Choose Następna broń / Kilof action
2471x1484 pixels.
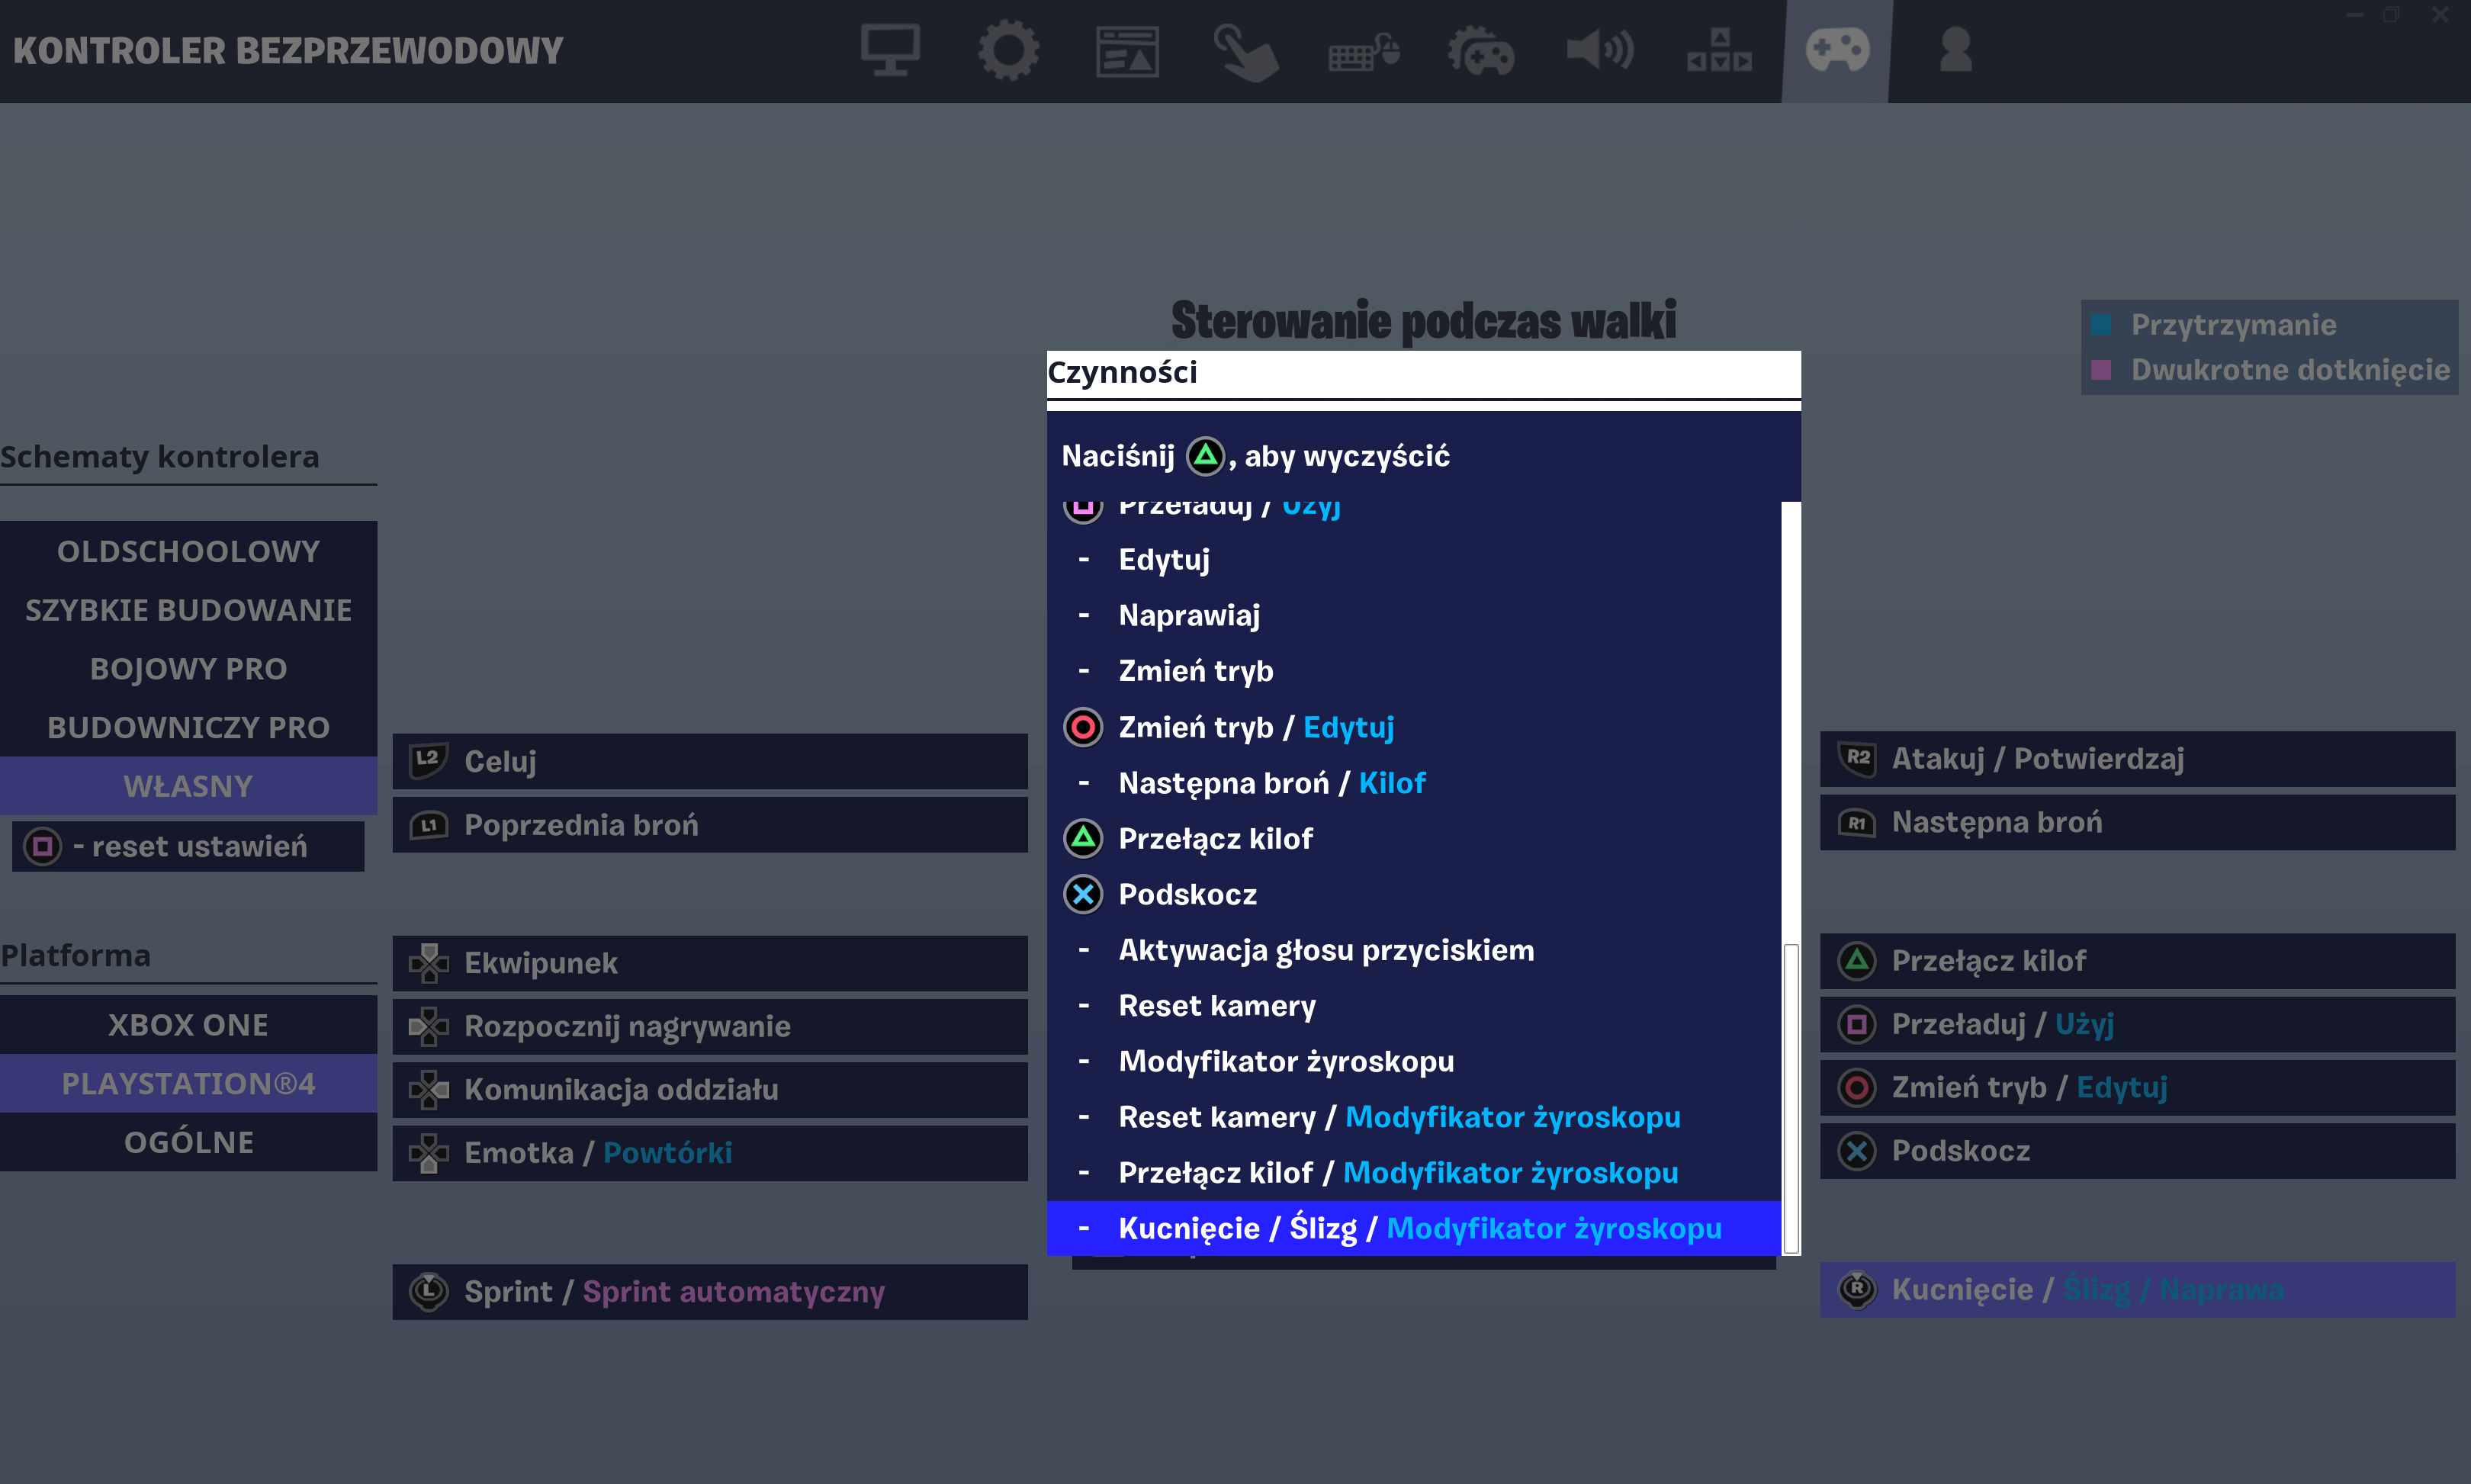tap(1414, 783)
